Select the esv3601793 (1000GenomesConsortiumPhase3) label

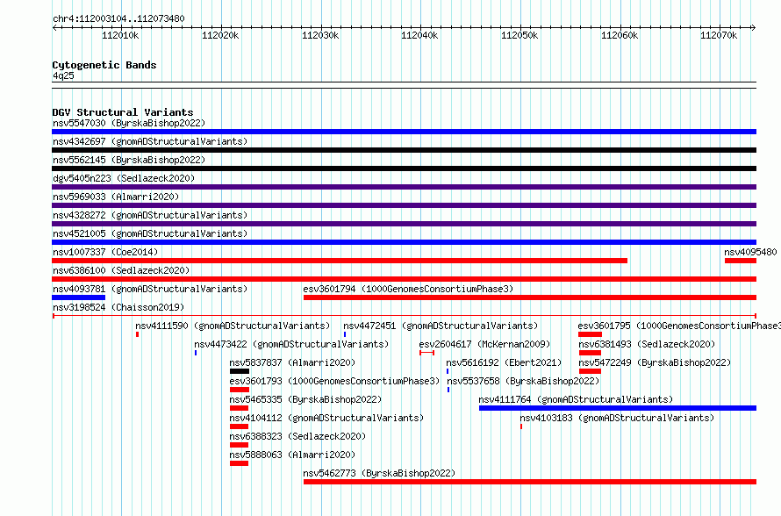334,381
